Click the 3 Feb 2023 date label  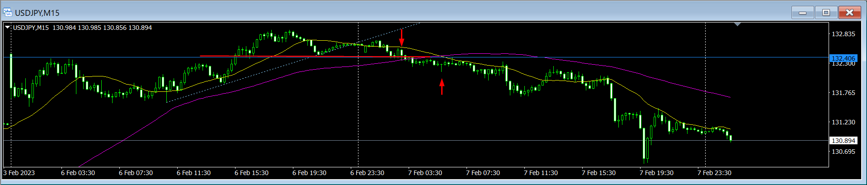(x=19, y=173)
